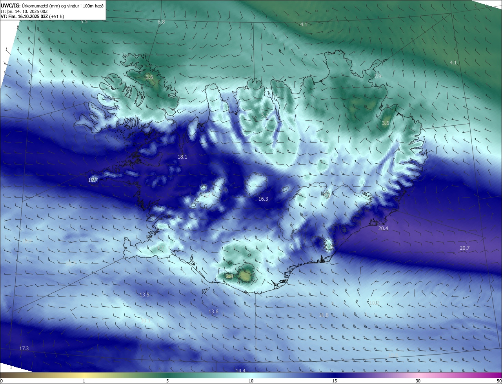Click the 10 tick on the color scale

[251, 381]
